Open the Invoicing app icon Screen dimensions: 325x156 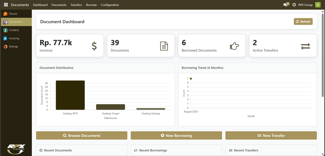click(x=5, y=38)
